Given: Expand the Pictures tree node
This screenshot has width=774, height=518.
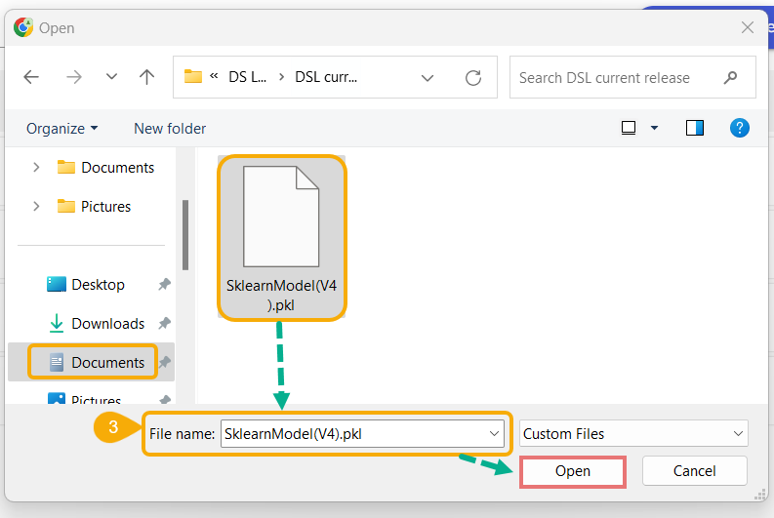Looking at the screenshot, I should coord(36,206).
